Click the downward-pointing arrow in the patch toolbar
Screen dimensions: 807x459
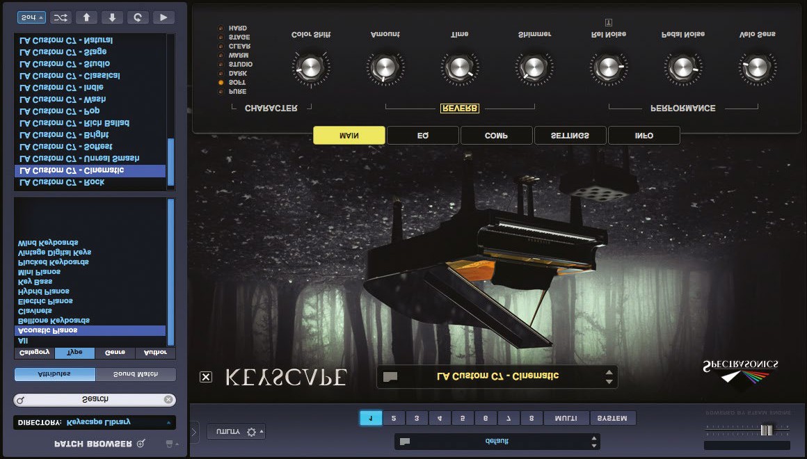point(112,17)
